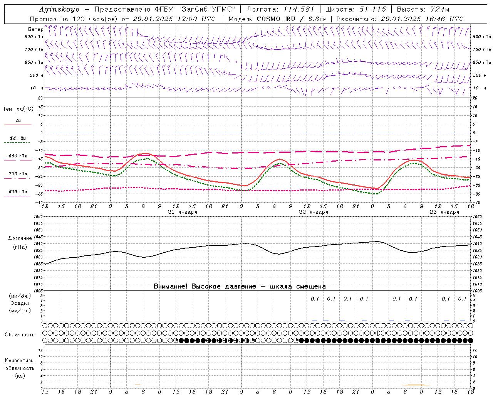Click the Тем-ра(°C) axis label

18,109
